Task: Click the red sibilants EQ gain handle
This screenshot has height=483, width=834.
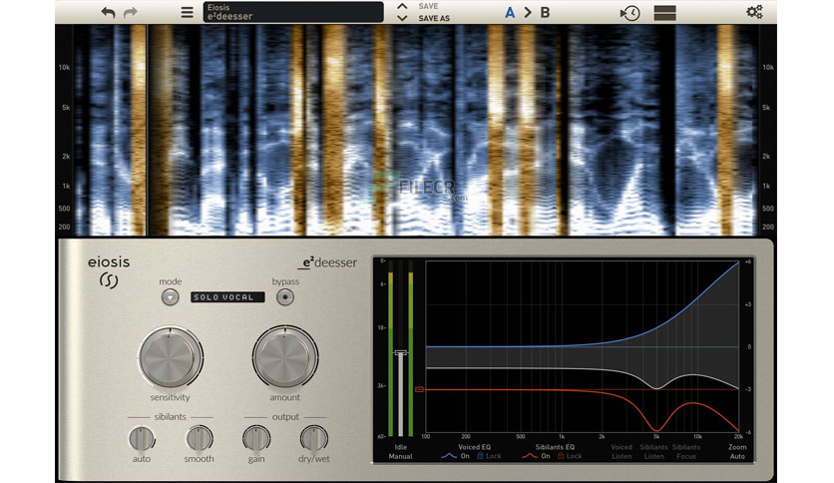Action: click(x=419, y=389)
